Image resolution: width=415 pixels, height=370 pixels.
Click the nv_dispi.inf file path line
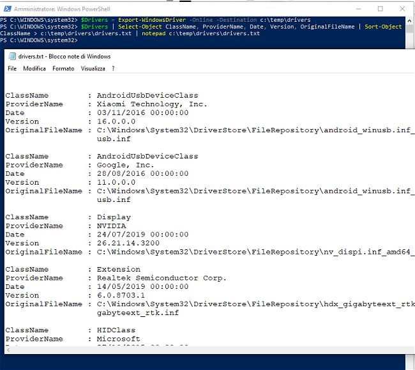255,252
